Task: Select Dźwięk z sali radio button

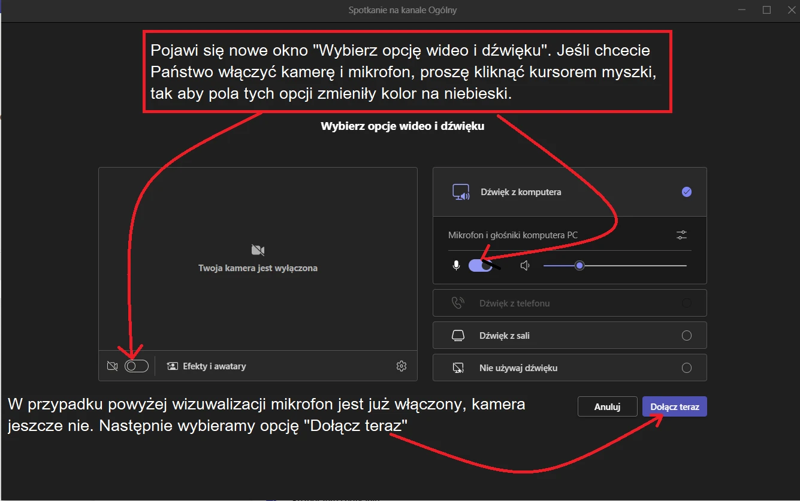Action: click(x=687, y=335)
